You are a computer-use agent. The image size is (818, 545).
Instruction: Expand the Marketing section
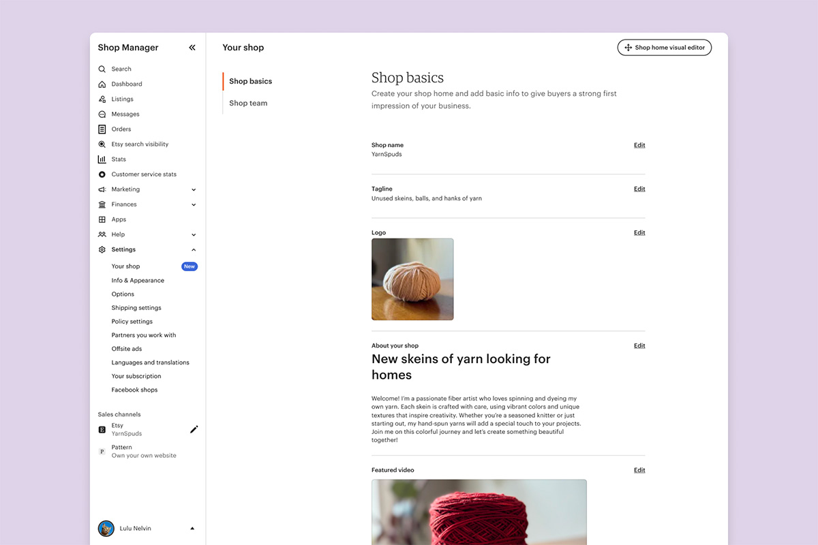click(193, 189)
